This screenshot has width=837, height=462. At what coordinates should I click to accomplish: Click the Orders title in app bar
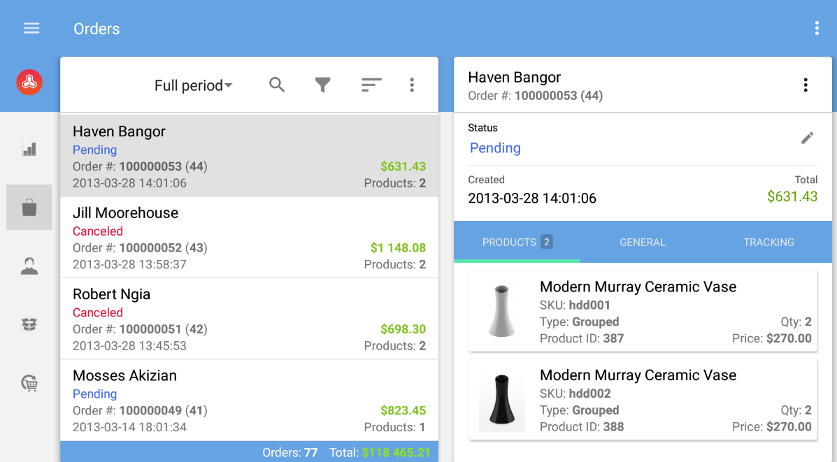[x=96, y=29]
